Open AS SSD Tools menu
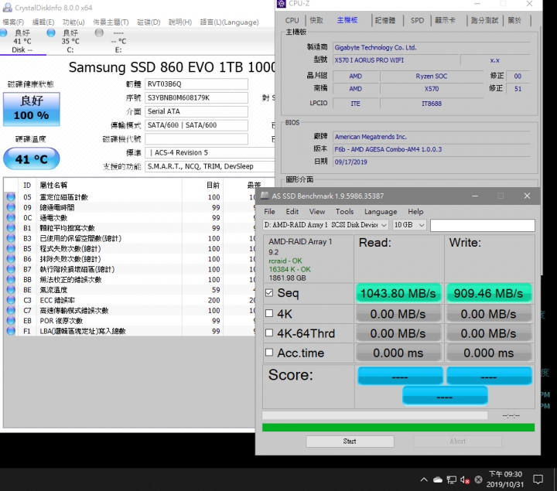The width and height of the screenshot is (557, 491). click(344, 212)
